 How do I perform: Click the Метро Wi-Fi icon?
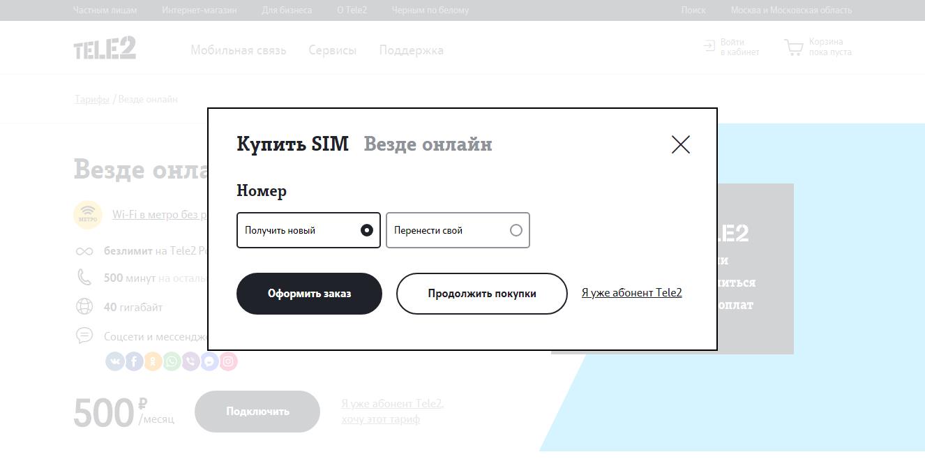88,214
